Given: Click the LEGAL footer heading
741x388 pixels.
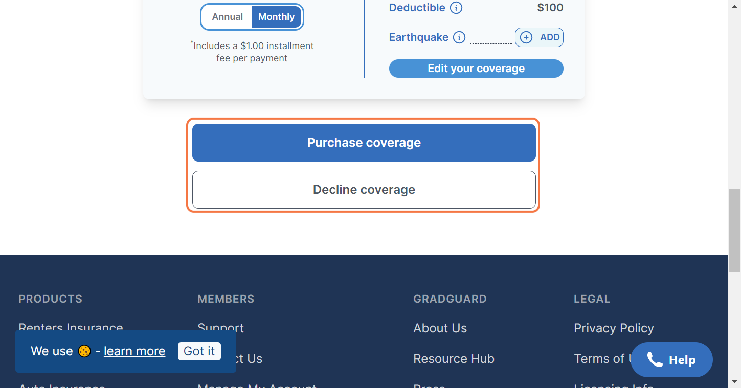Looking at the screenshot, I should tap(592, 299).
